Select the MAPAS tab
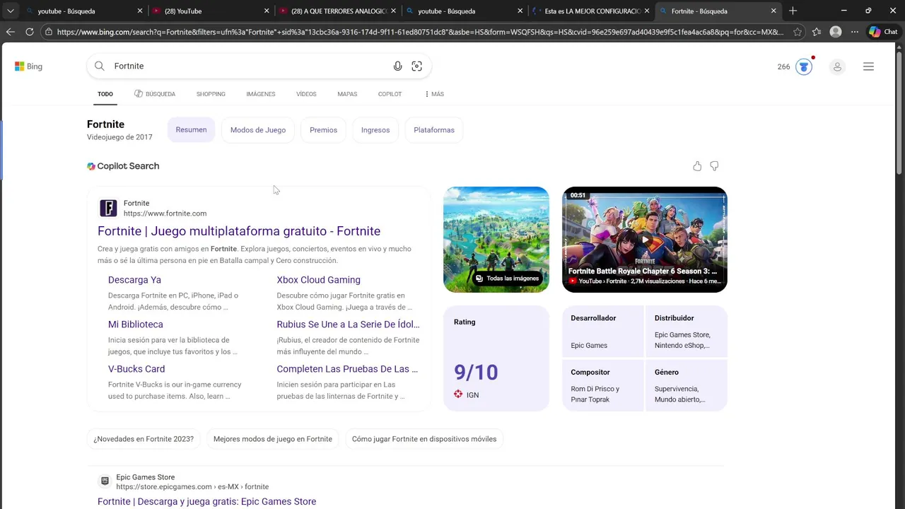This screenshot has height=509, width=905. coord(347,94)
